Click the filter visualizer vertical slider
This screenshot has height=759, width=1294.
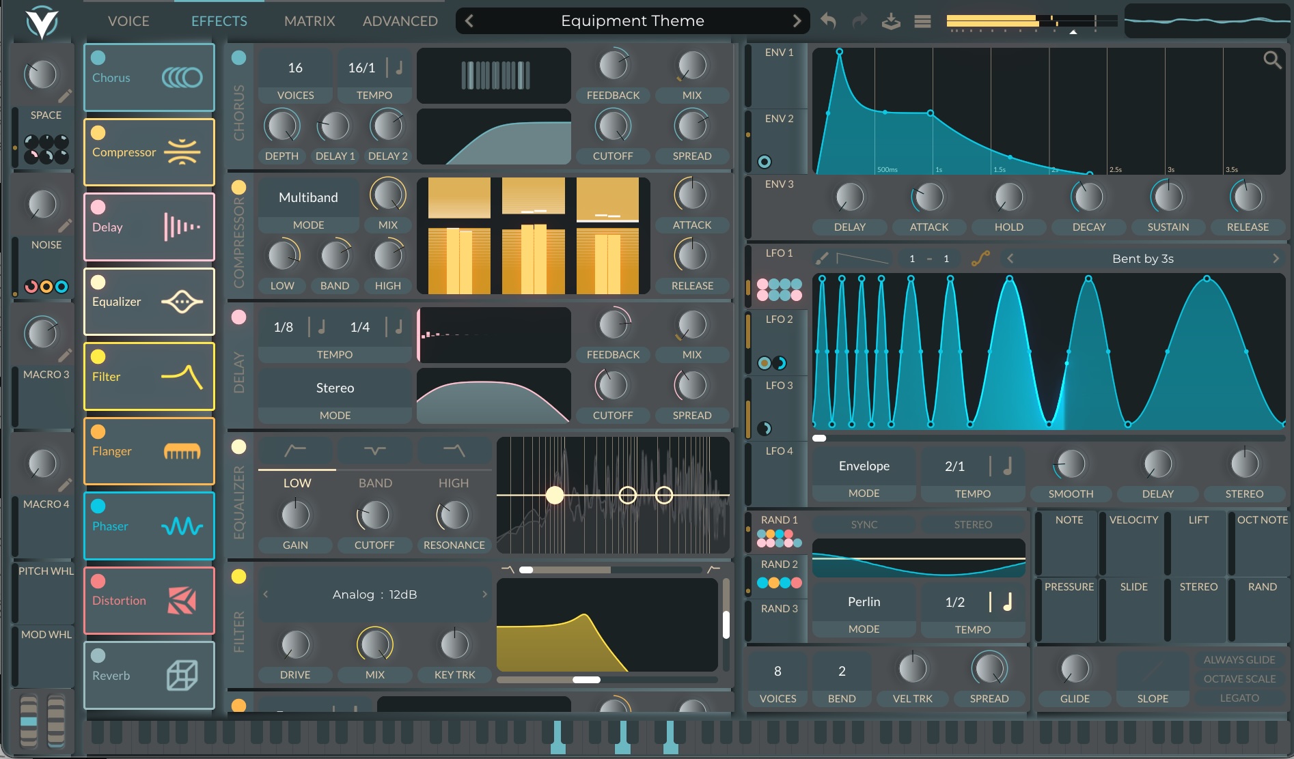(x=726, y=624)
